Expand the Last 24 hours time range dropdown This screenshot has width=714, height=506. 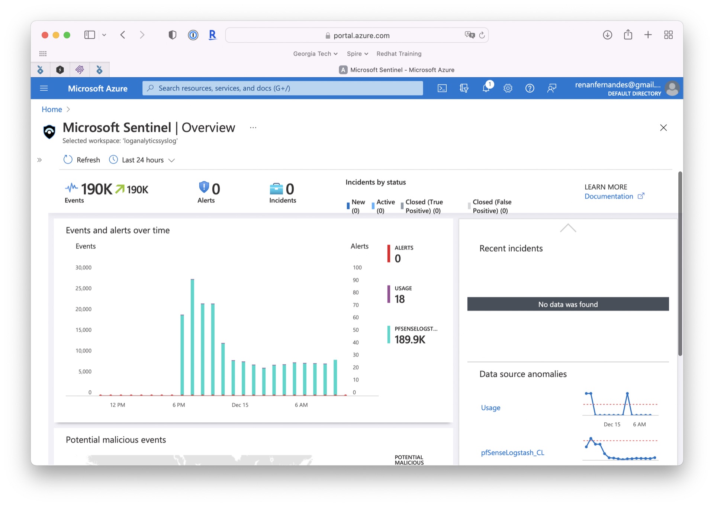142,160
